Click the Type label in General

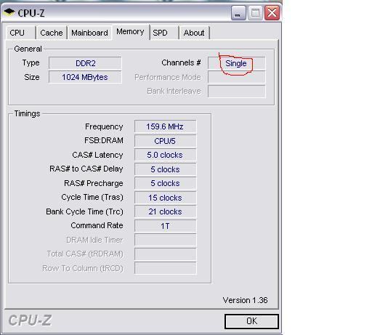[31, 63]
